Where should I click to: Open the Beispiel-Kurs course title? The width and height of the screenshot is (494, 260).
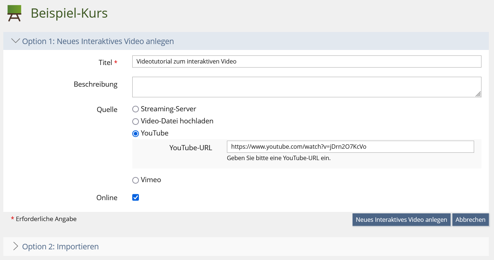tap(69, 13)
